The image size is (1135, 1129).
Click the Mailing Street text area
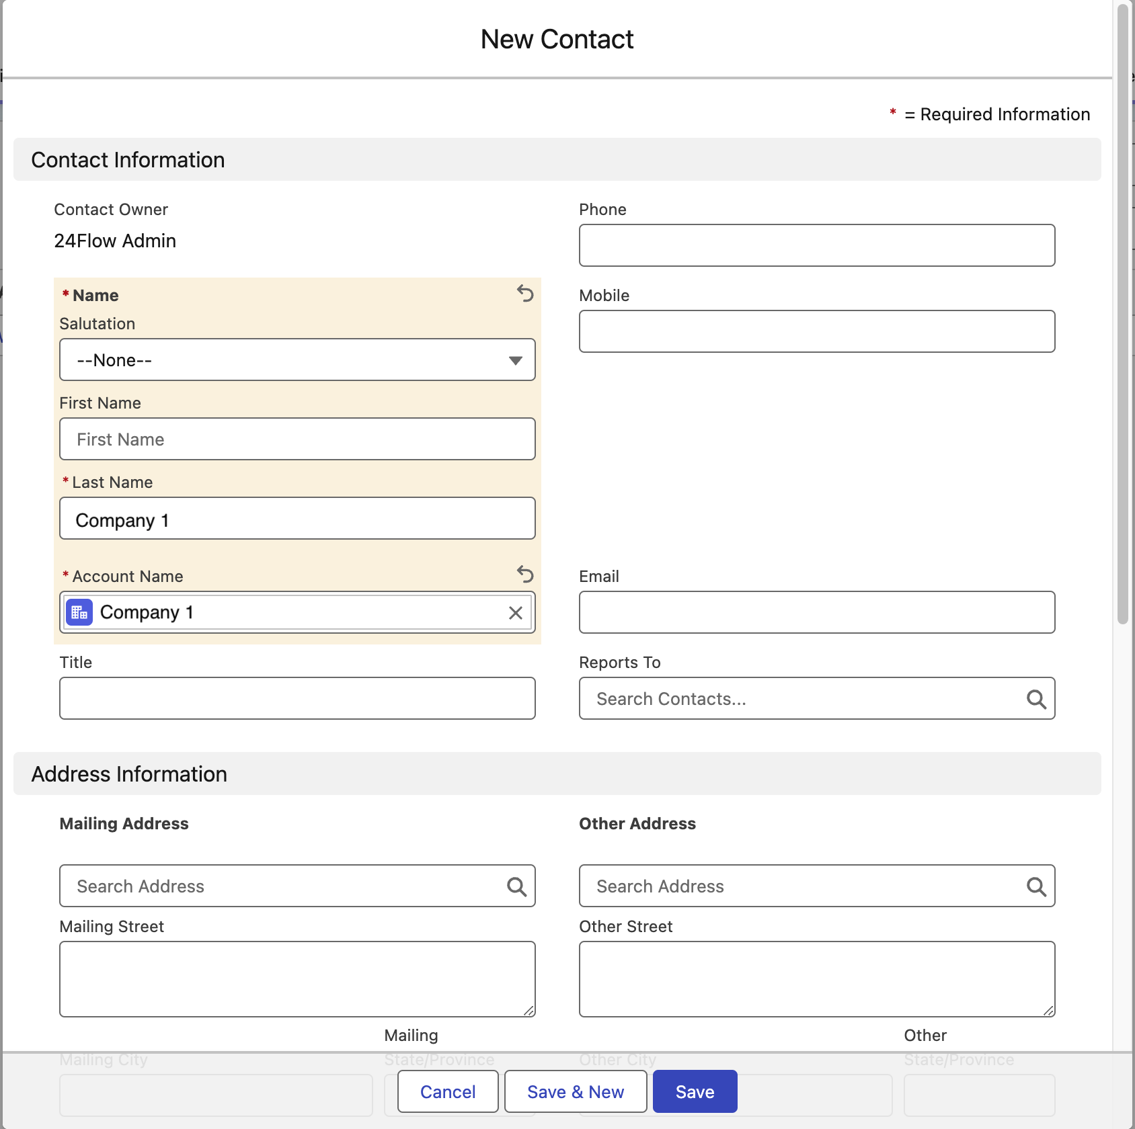tap(297, 979)
